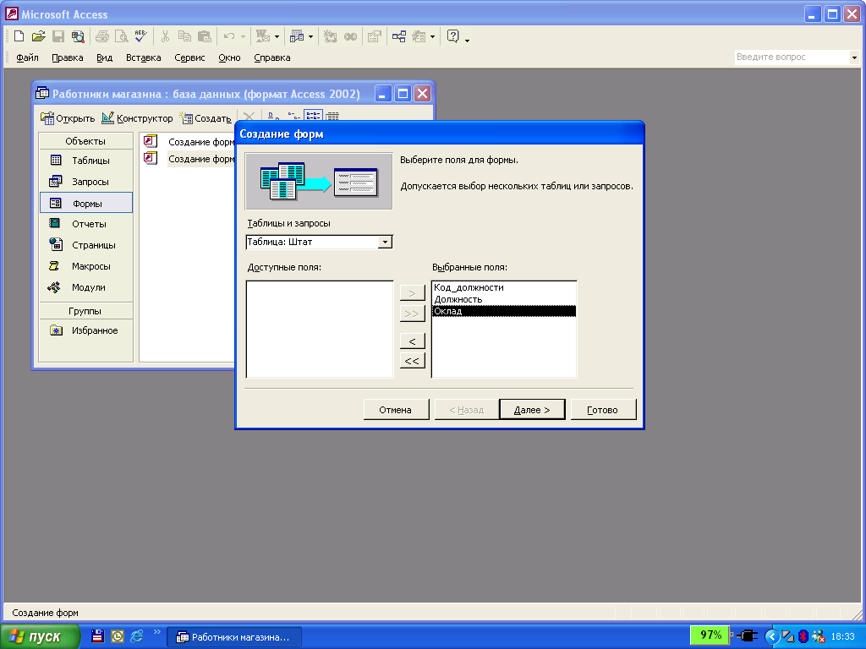The image size is (866, 649).
Task: Expand the toolbar options arrow after Help
Action: [x=467, y=40]
